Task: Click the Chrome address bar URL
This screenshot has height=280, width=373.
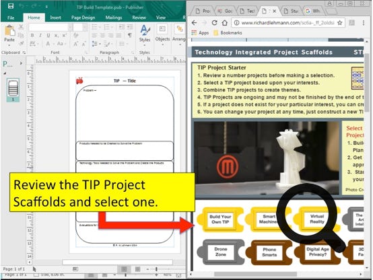Action: [x=288, y=23]
